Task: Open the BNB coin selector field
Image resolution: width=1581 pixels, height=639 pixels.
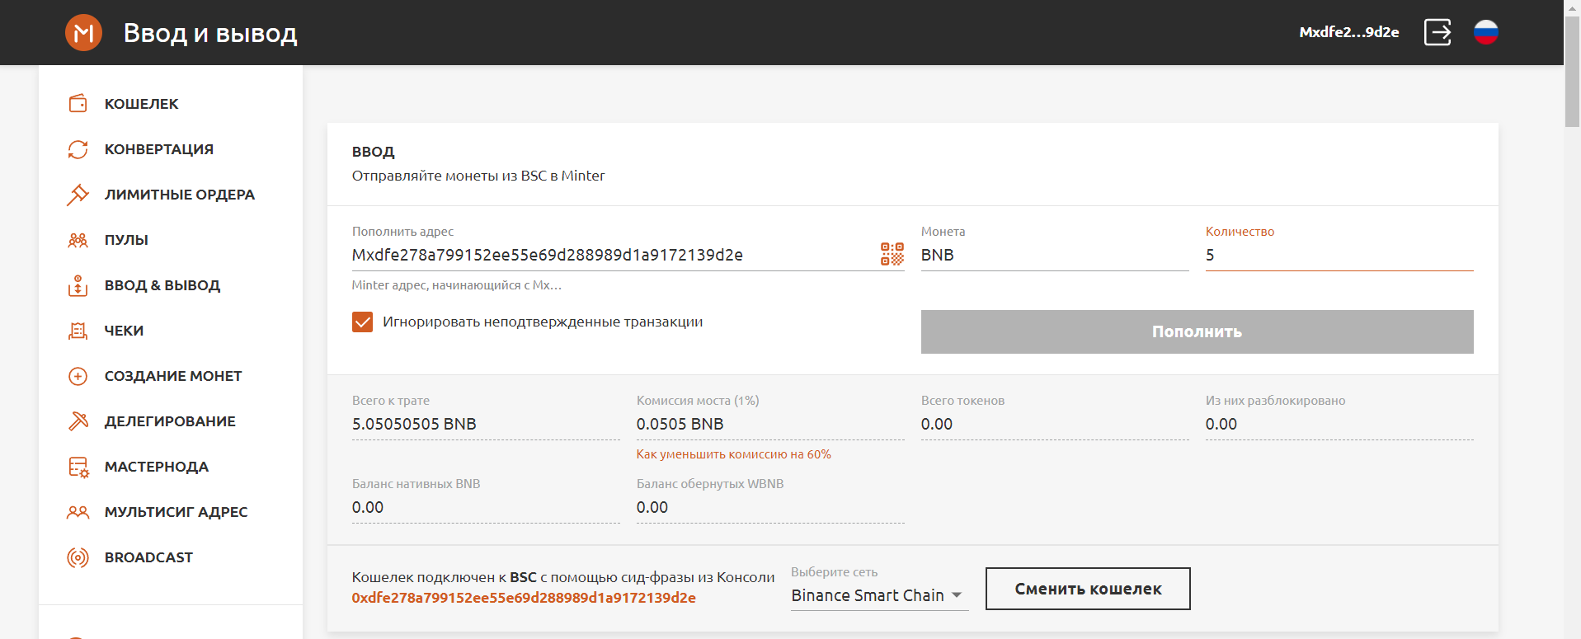Action: [x=1053, y=255]
